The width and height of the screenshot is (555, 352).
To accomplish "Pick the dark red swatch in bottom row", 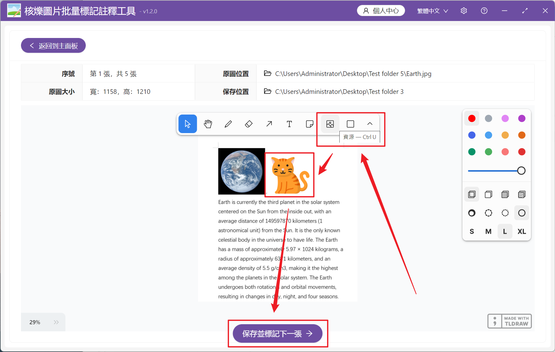I will point(522,152).
